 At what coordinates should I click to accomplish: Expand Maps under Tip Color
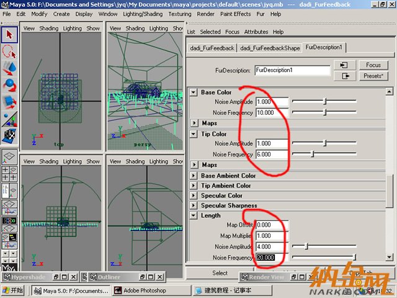point(194,165)
